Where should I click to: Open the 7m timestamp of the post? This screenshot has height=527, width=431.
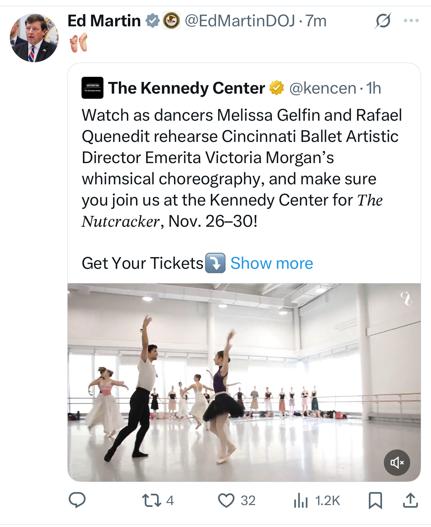coord(316,21)
